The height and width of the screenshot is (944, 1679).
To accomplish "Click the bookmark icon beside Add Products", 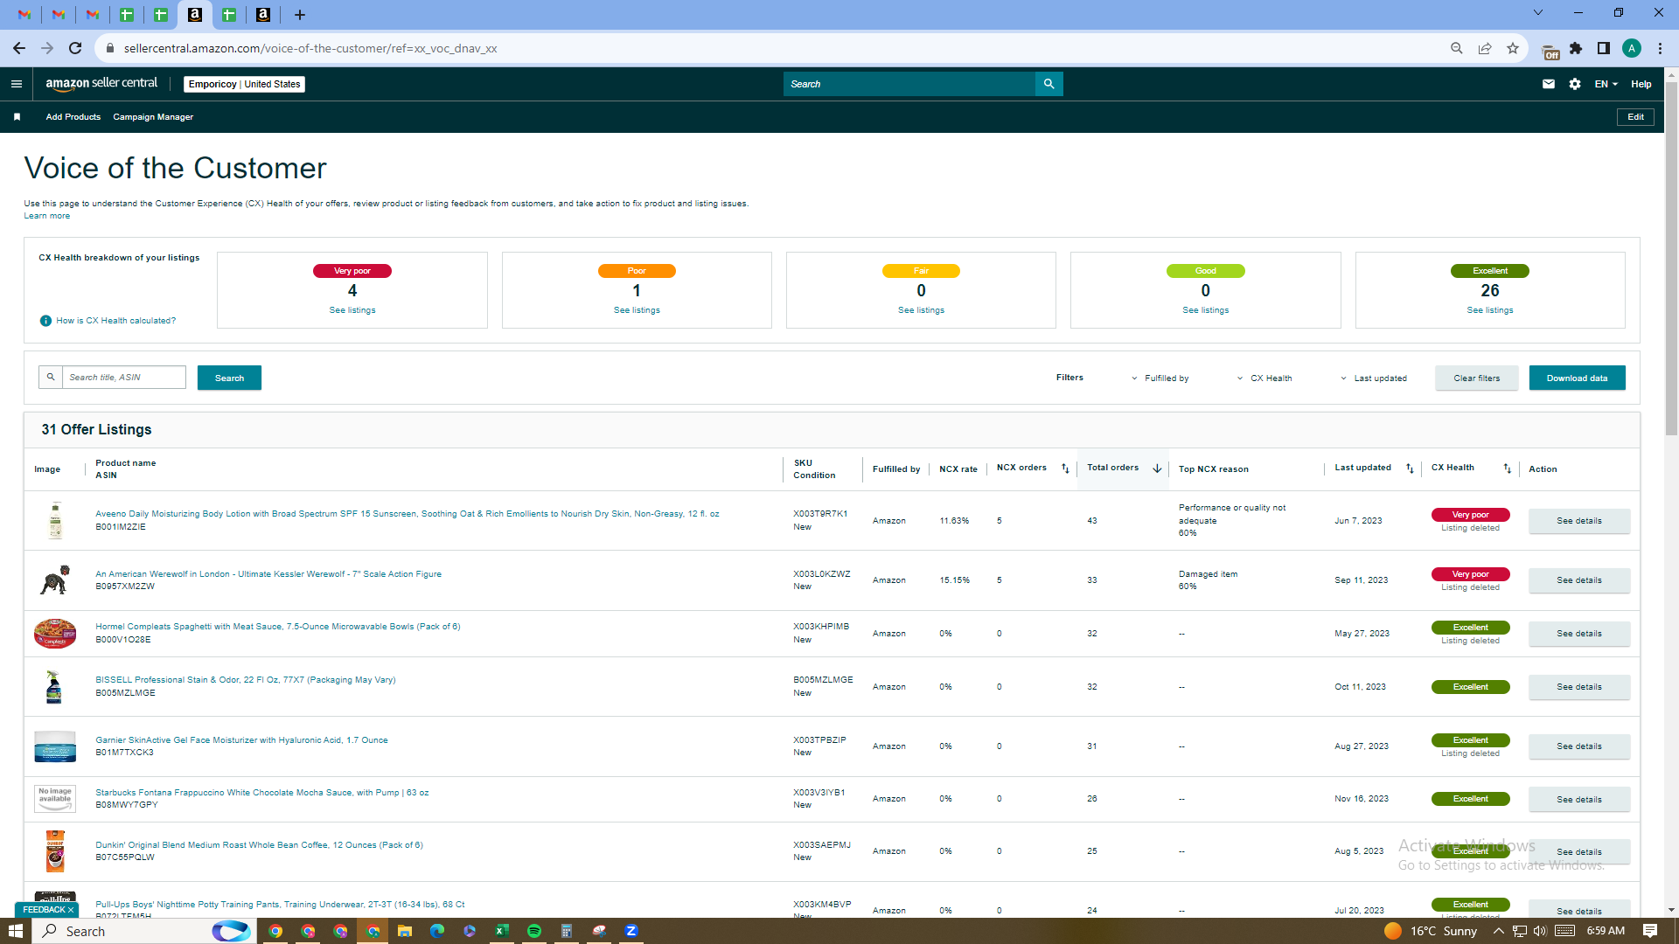I will tap(17, 117).
